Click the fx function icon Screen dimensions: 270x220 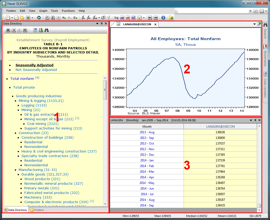coord(83,18)
